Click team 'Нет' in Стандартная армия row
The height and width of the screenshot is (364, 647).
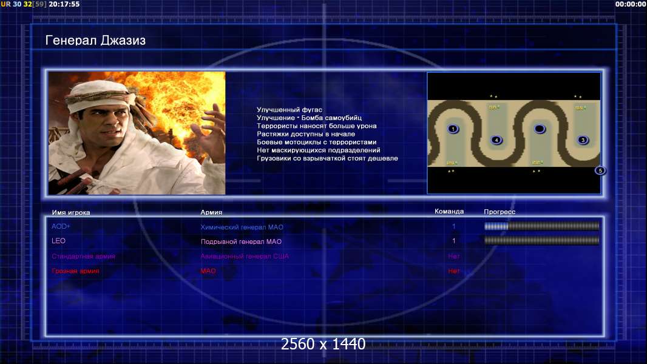tap(454, 257)
